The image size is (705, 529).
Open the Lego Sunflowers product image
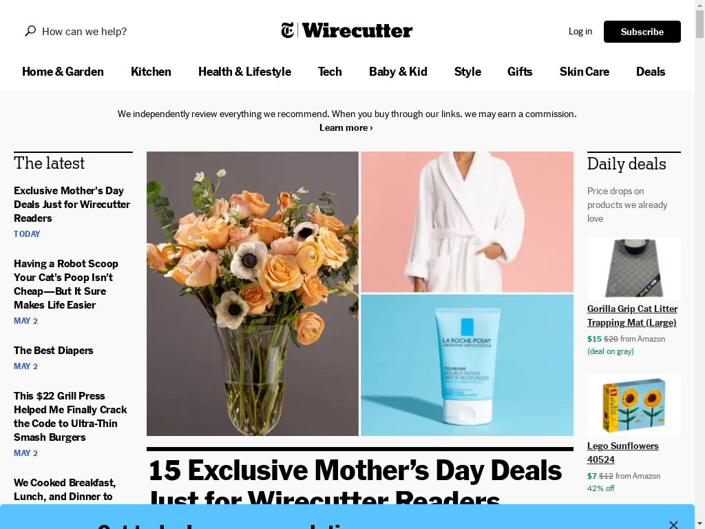pyautogui.click(x=633, y=405)
